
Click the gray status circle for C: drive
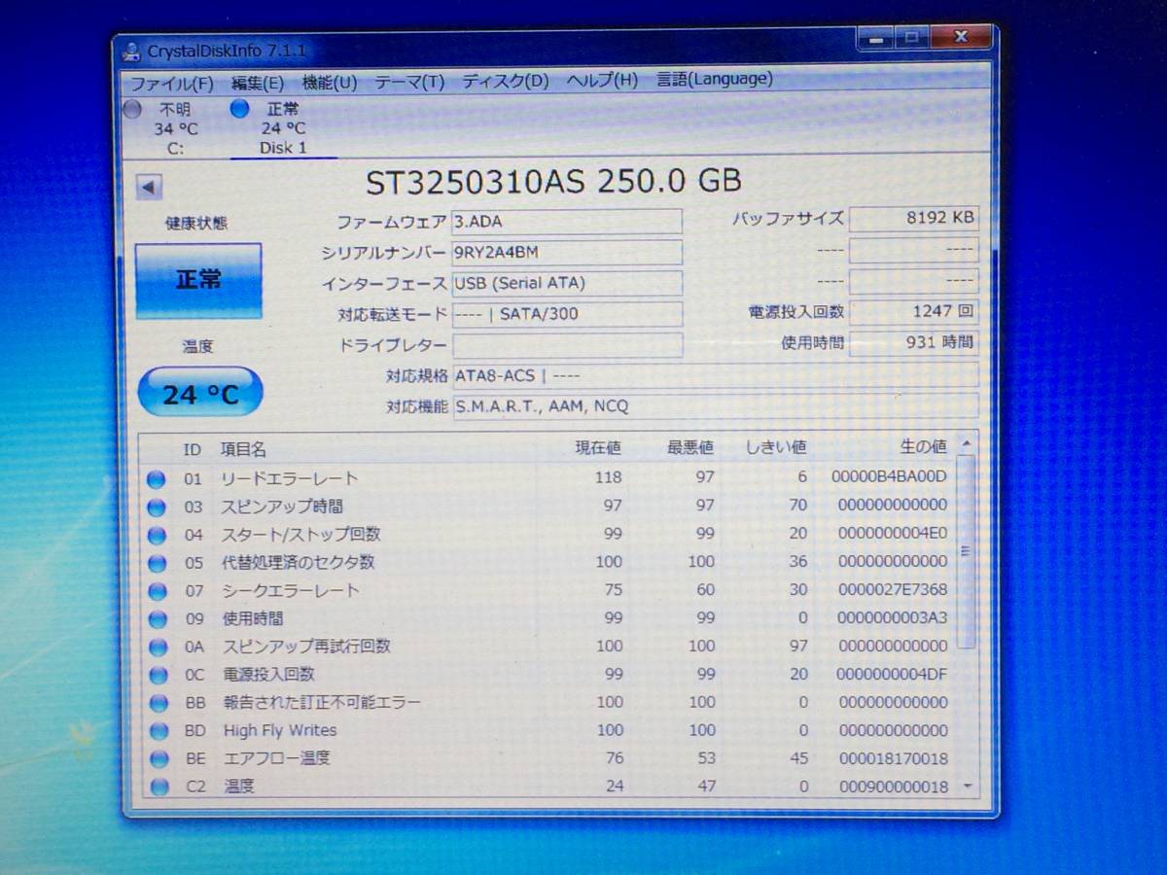(x=133, y=110)
